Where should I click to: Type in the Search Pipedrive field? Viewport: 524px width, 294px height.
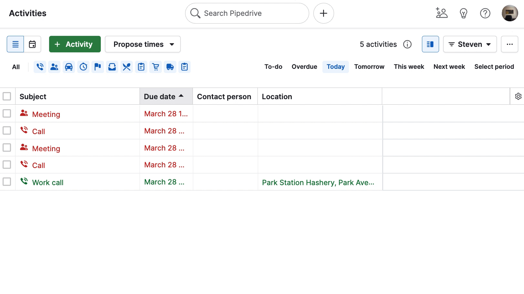[x=246, y=13]
